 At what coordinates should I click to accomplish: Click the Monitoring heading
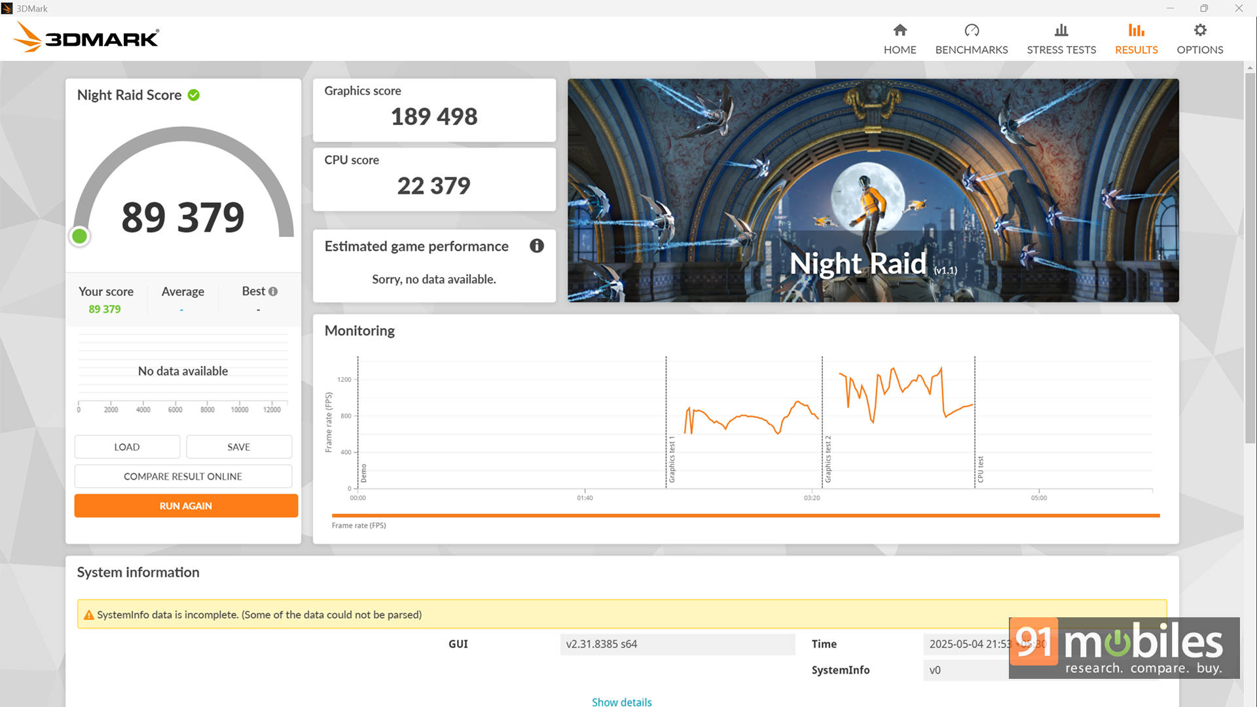[x=359, y=331]
